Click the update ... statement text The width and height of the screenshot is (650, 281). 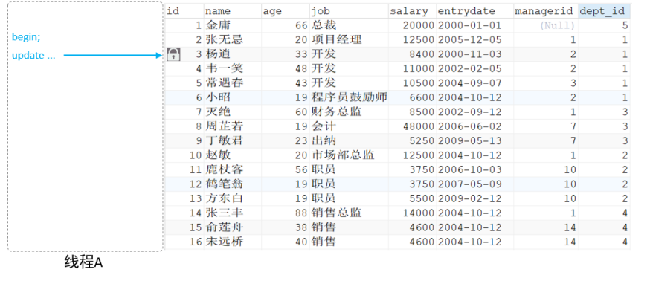coord(33,56)
